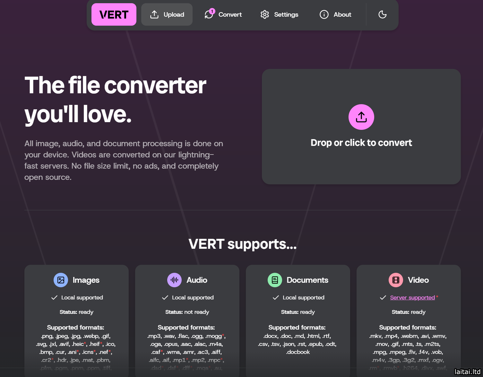This screenshot has height=377, width=483.
Task: Click the Video card heading
Action: point(418,280)
